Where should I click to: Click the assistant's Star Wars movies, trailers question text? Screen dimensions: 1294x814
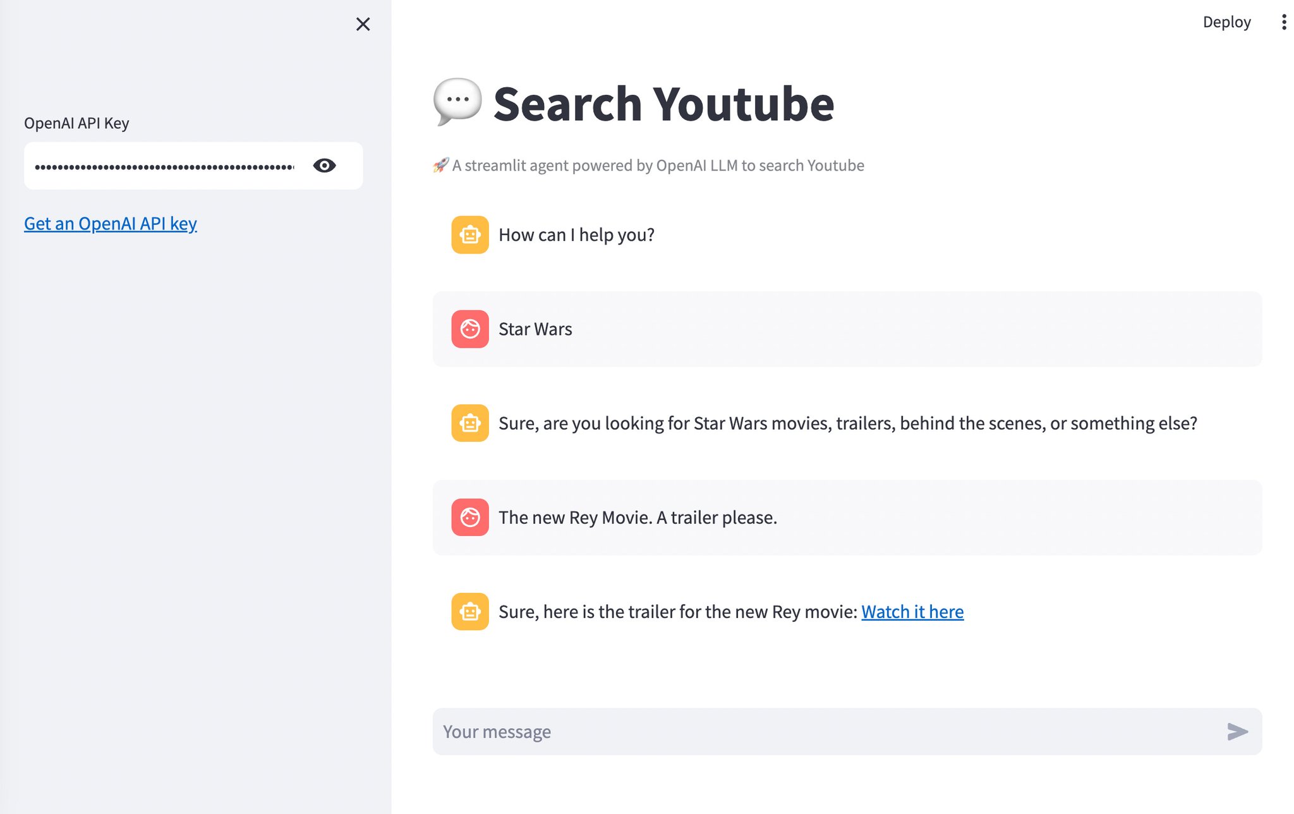click(848, 423)
